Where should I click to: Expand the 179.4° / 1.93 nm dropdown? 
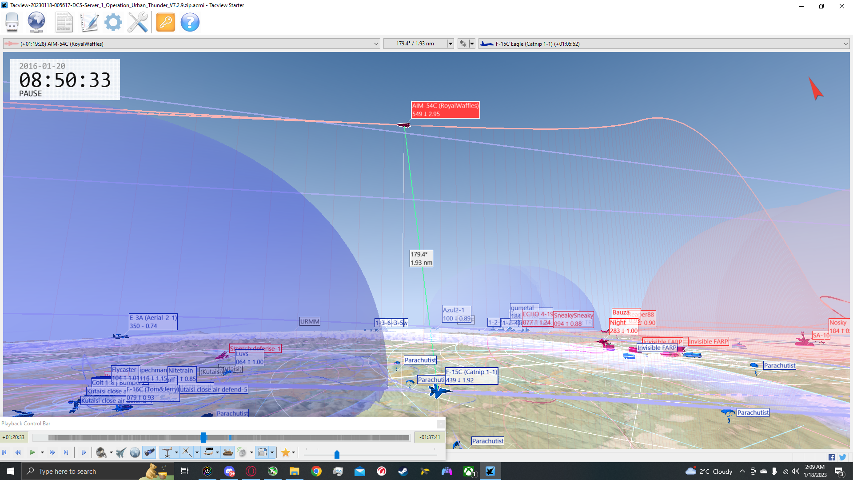[x=450, y=44]
